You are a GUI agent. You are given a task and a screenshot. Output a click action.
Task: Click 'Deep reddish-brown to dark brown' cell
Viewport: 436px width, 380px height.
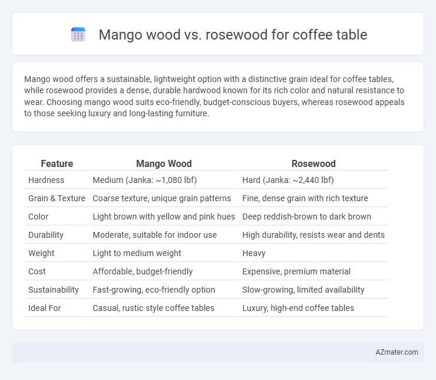[306, 217]
